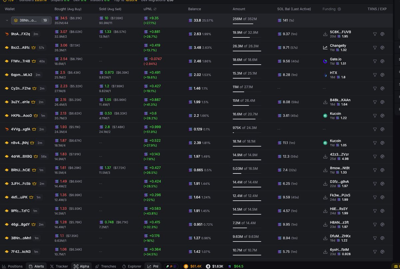Screen dimensions: 400x269
Task: Open the Alerts tab
Action: 36,266
